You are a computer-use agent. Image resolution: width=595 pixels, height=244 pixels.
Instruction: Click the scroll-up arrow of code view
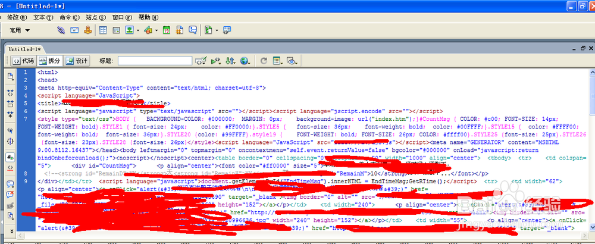point(592,73)
